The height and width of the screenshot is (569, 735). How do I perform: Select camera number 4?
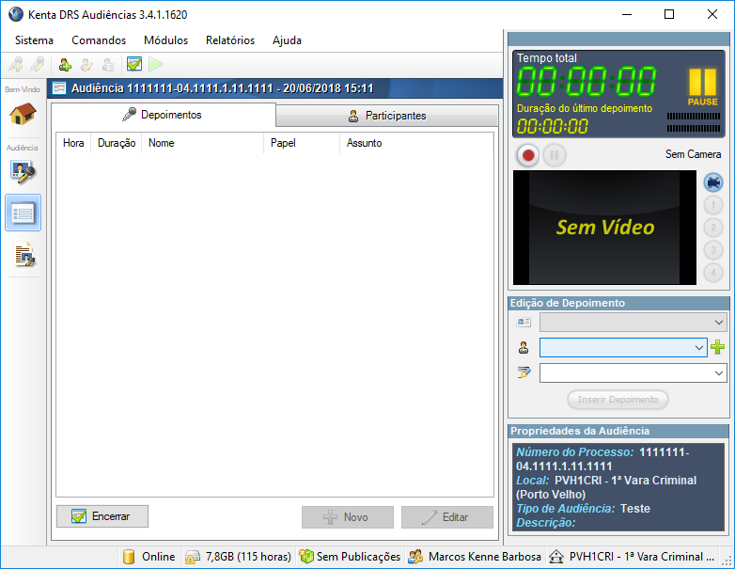[x=713, y=273]
